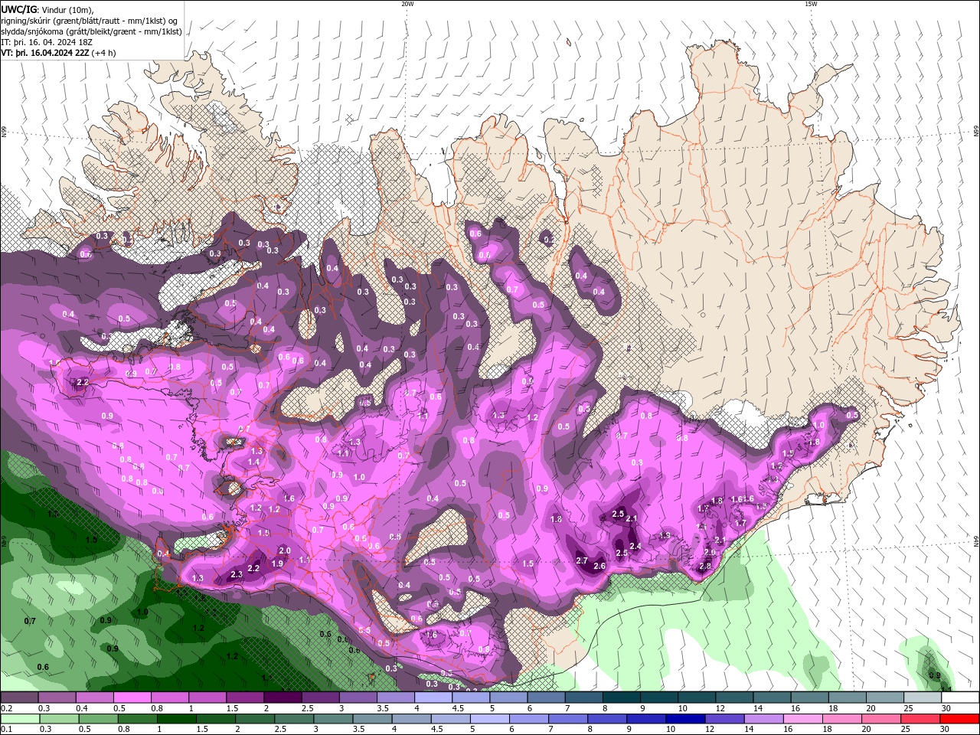Click the bright pink upper-legend swatch between 0.5 and 0.8
Viewport: 980px width, 735px height.
tap(132, 697)
